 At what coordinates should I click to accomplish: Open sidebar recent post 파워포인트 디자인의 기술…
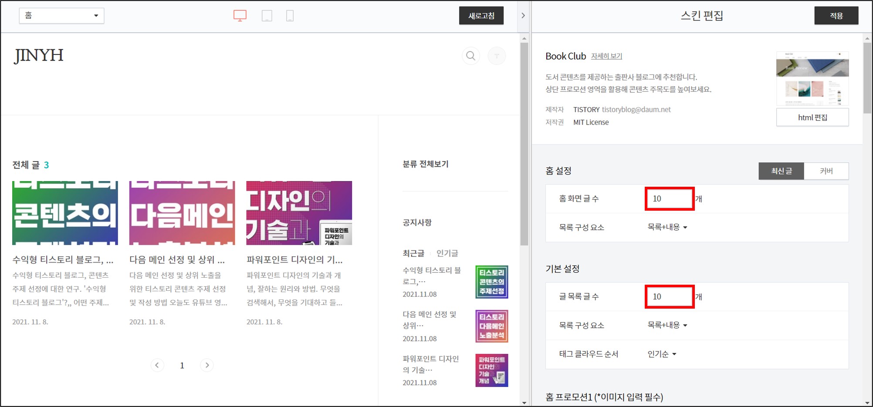point(431,364)
